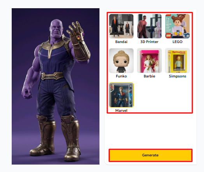Click the golden gauntlet in the preview
204x172 pixels.
78,42
